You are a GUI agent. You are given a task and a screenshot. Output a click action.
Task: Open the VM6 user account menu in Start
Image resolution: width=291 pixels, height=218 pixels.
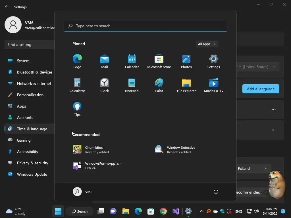click(83, 192)
